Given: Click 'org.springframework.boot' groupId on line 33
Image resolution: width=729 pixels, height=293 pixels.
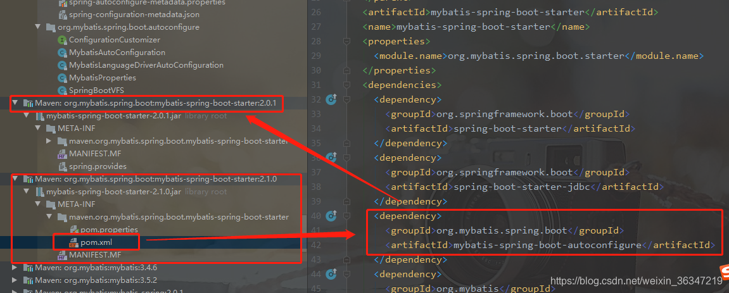Looking at the screenshot, I should (504, 115).
